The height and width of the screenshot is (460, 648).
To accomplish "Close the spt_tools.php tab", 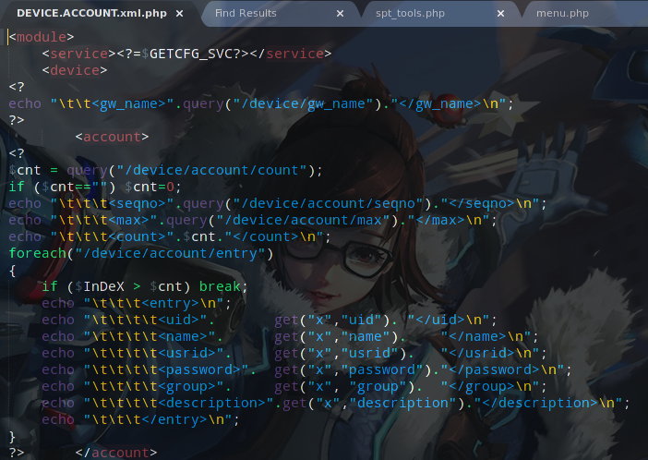I will tap(501, 14).
